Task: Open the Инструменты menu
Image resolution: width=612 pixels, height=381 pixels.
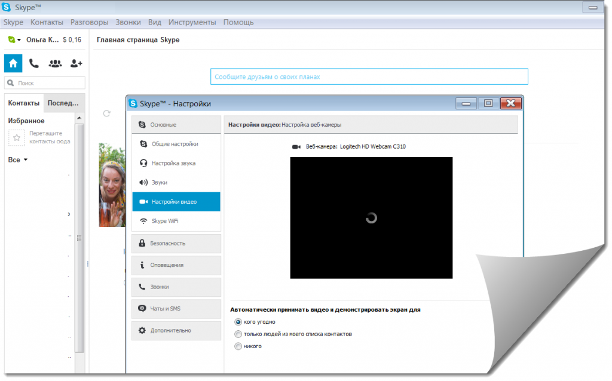Action: [192, 22]
